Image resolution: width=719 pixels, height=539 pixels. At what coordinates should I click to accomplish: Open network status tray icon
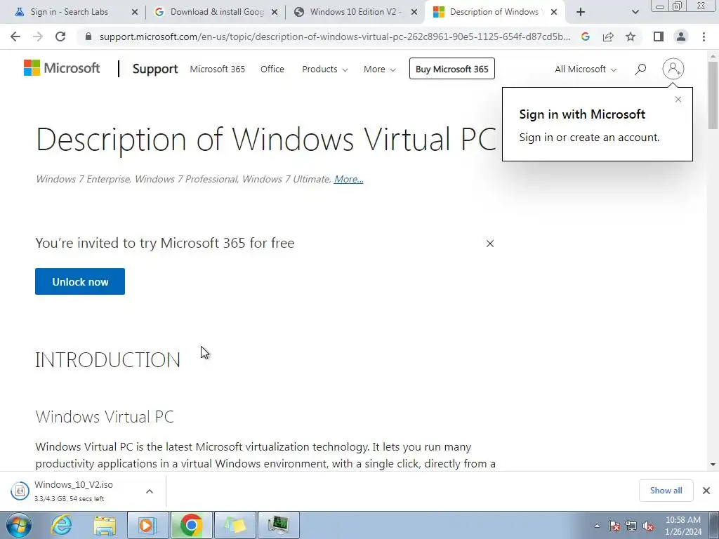[631, 526]
